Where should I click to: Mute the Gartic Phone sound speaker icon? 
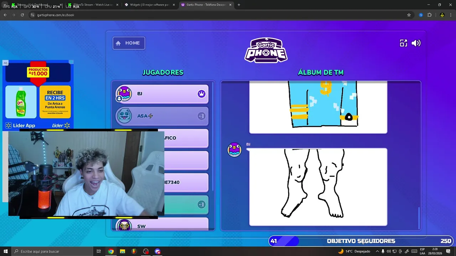point(416,43)
